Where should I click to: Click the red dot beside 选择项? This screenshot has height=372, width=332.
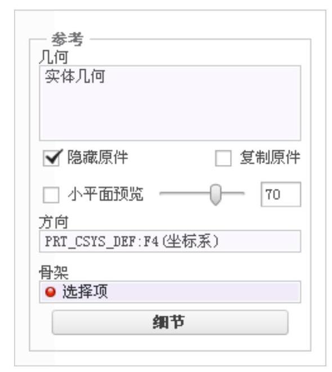point(50,292)
